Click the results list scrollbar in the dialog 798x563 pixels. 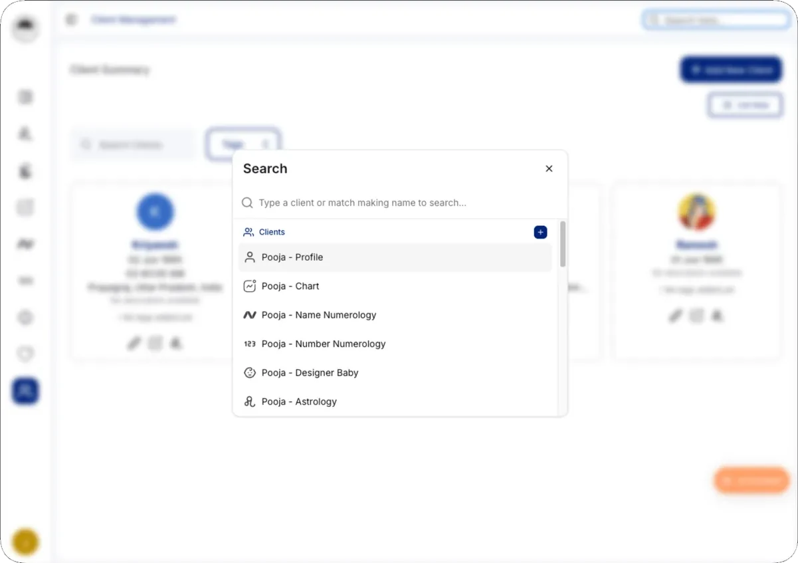tap(563, 244)
